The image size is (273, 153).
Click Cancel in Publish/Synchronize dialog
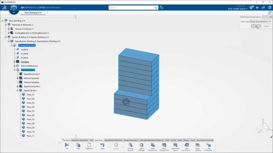pyautogui.click(x=266, y=26)
